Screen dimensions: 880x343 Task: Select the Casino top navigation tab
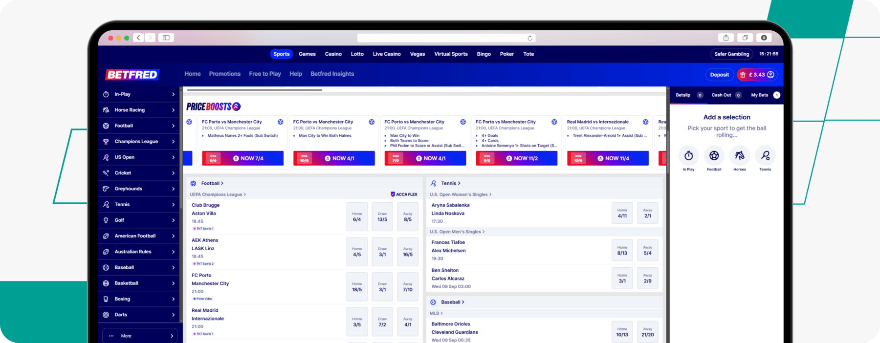point(333,54)
